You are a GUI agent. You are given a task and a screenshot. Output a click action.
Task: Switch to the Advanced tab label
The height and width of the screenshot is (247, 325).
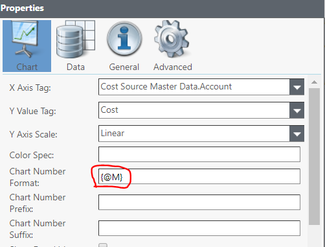point(173,67)
